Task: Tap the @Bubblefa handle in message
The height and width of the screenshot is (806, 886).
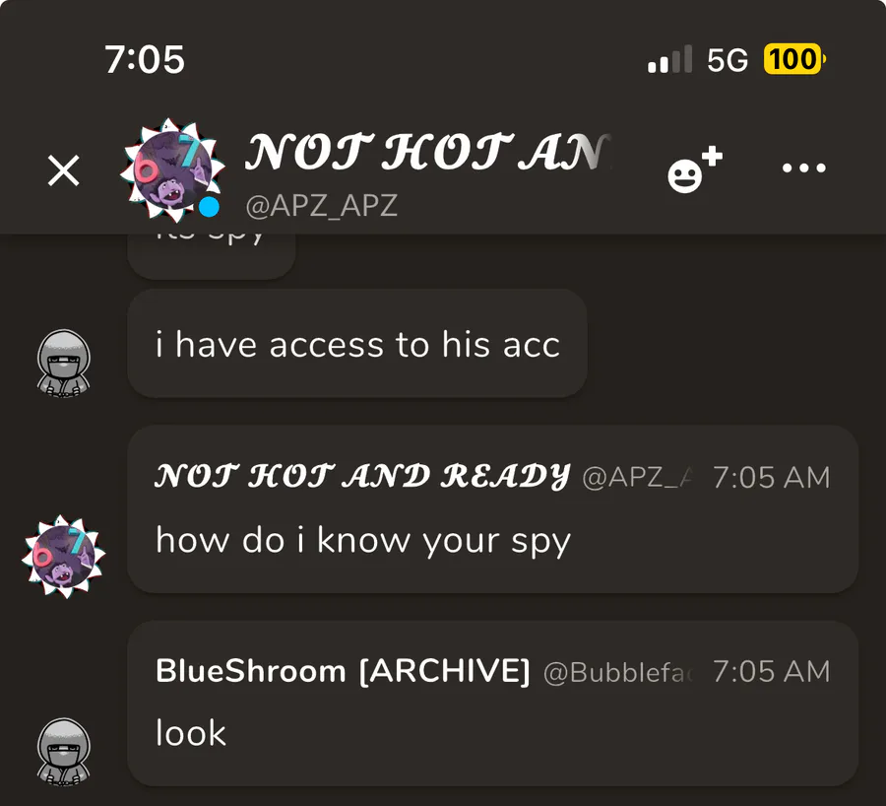Action: (619, 672)
